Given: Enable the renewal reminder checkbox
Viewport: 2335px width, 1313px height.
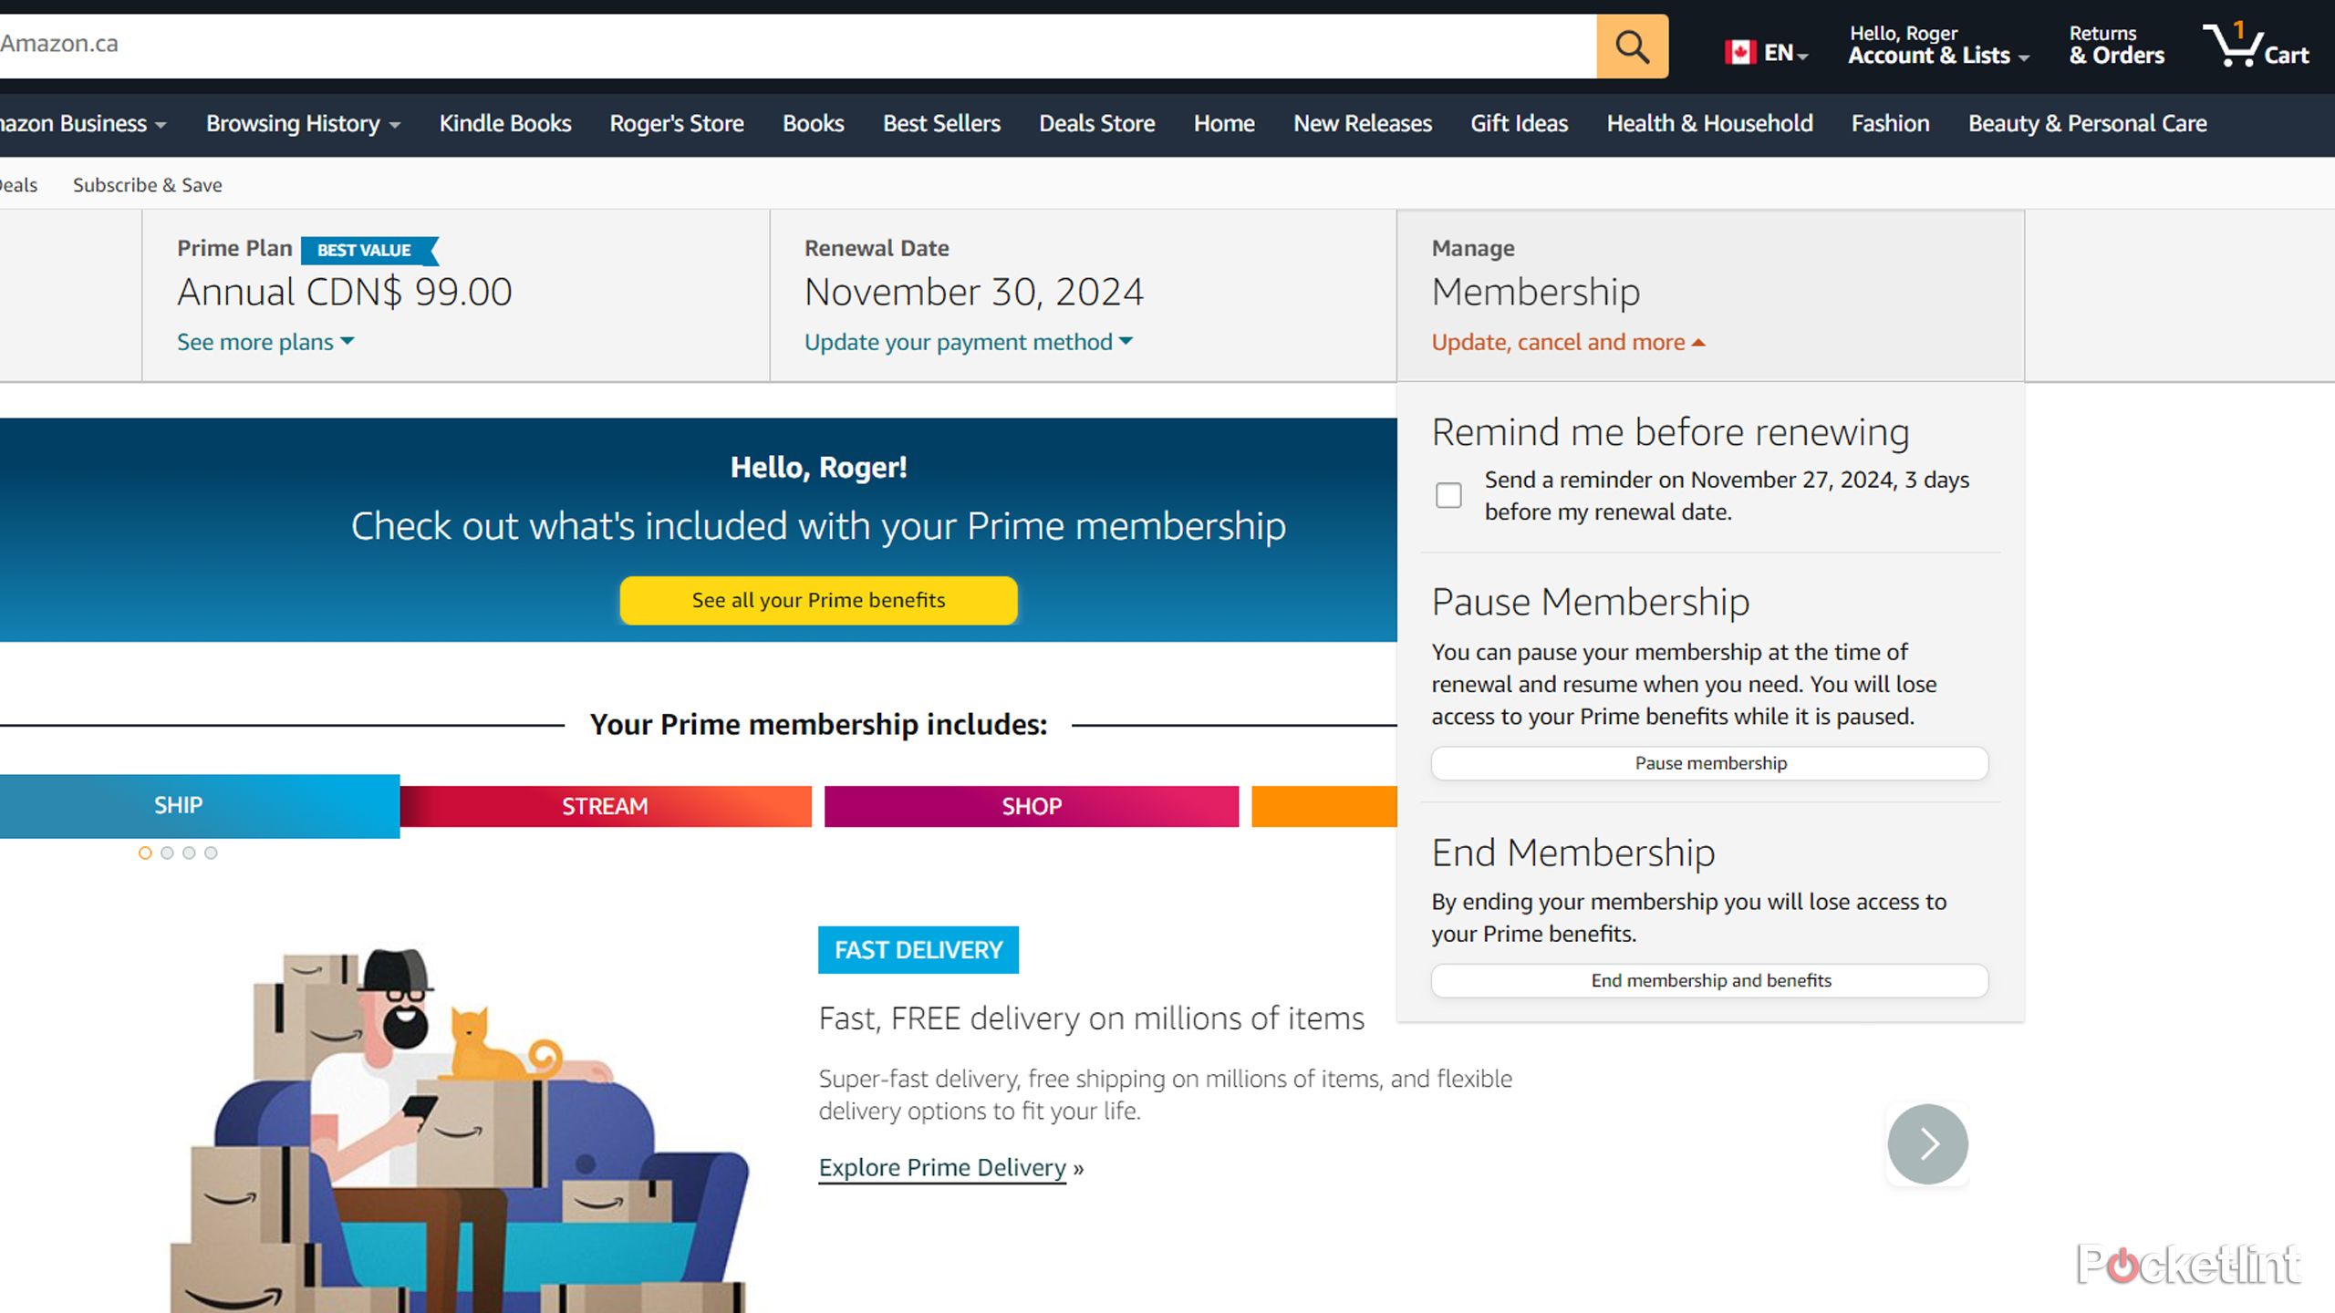Looking at the screenshot, I should pyautogui.click(x=1448, y=495).
